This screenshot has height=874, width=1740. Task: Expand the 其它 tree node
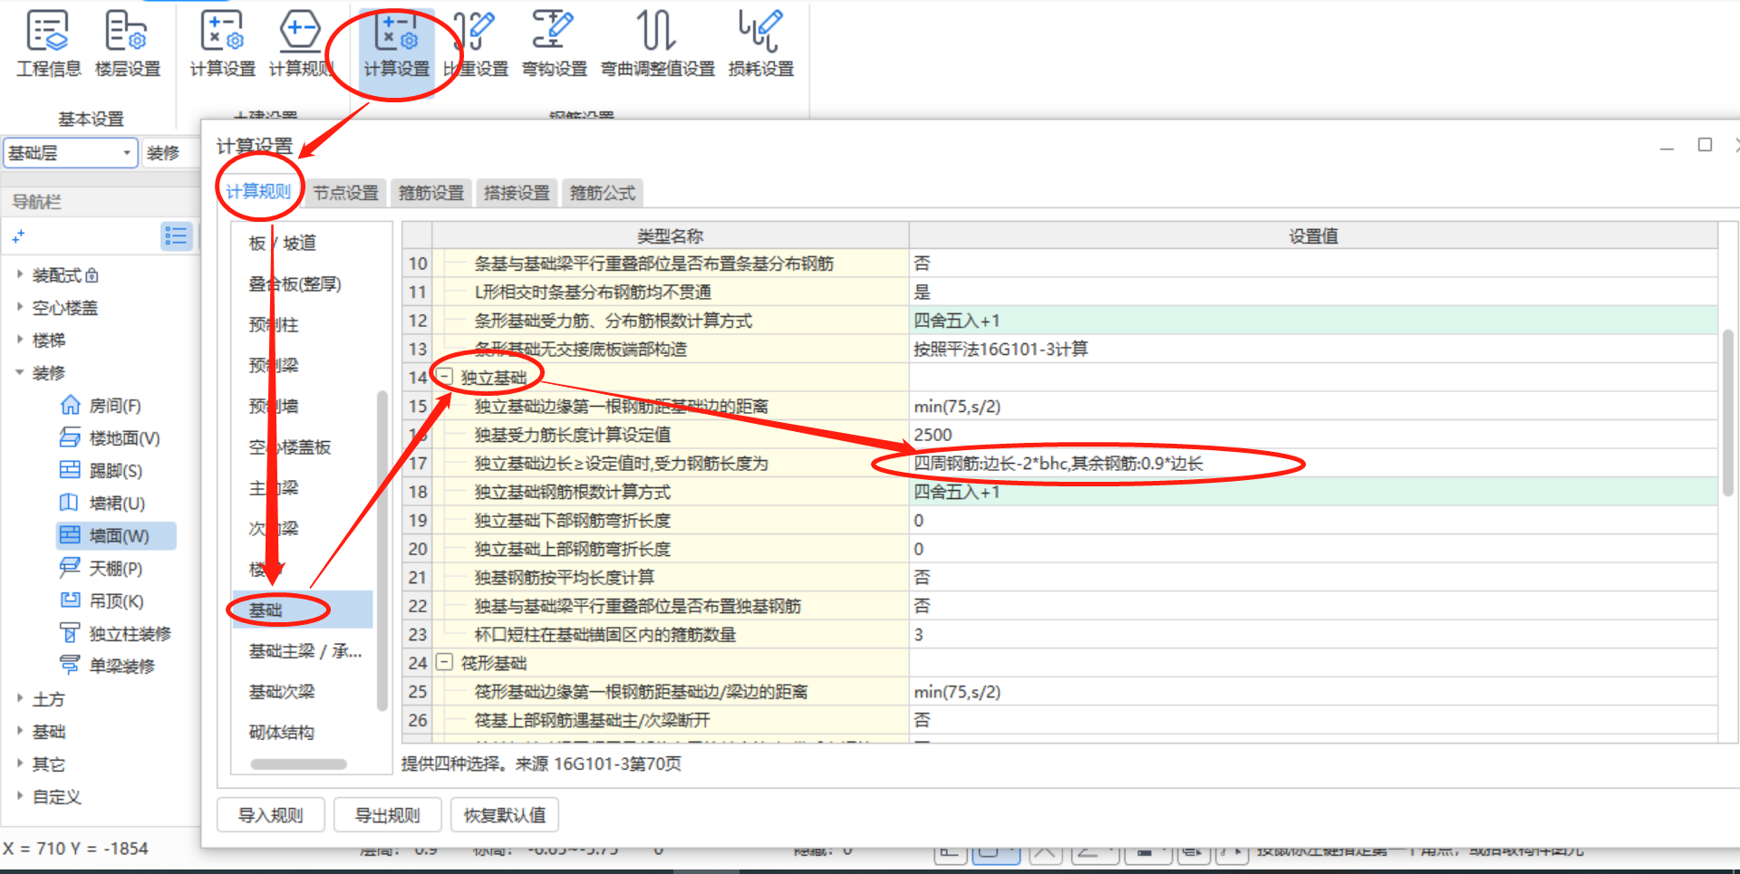(19, 763)
